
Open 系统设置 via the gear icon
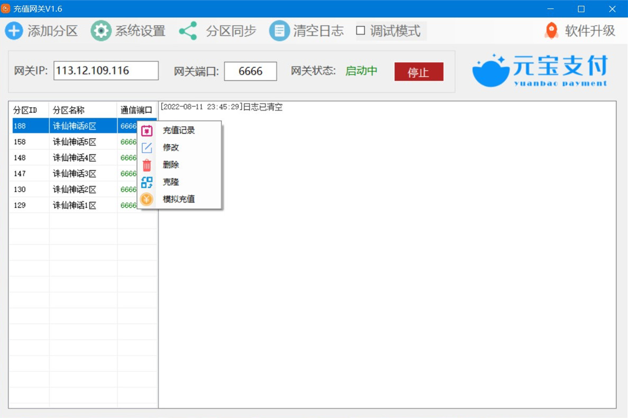[100, 31]
